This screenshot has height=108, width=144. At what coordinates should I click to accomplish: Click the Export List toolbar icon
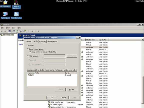tap(20, 31)
